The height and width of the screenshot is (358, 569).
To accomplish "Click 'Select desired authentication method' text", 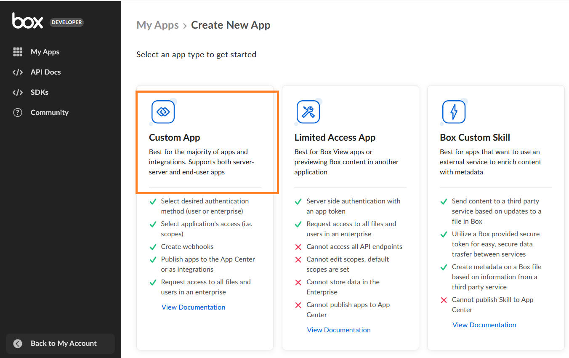I will 205,206.
